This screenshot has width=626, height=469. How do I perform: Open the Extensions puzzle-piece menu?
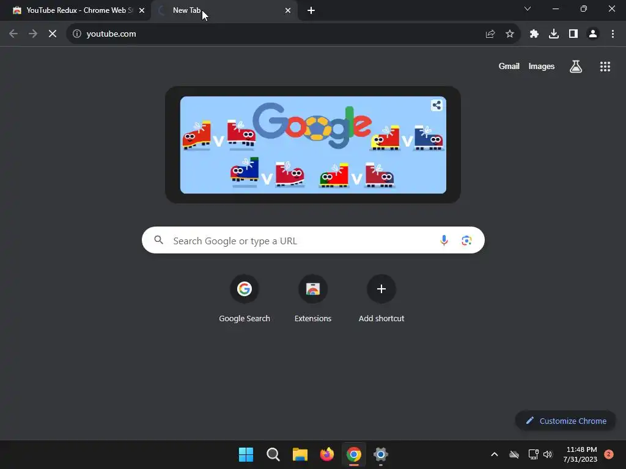(534, 34)
